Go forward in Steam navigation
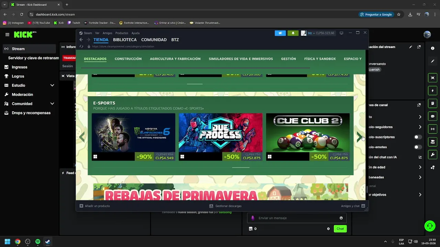440x247 pixels. tap(89, 40)
